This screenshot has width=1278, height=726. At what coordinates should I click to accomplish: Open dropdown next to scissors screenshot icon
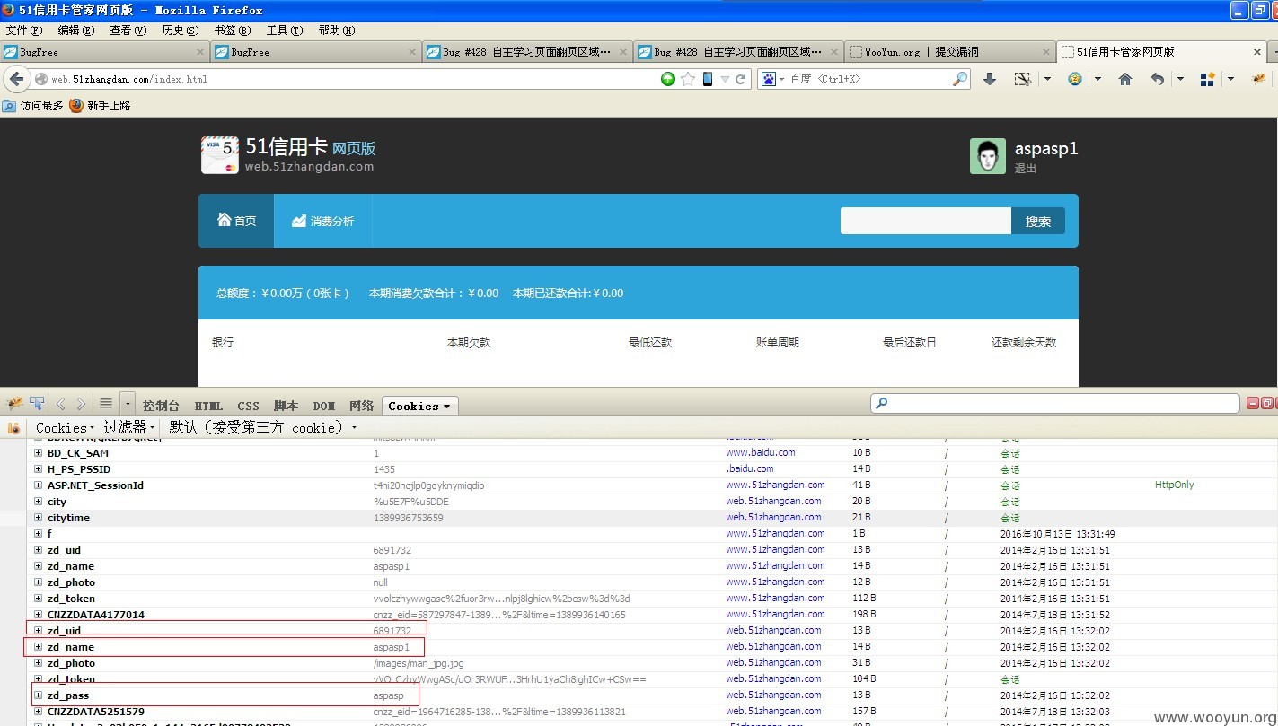pos(1047,79)
